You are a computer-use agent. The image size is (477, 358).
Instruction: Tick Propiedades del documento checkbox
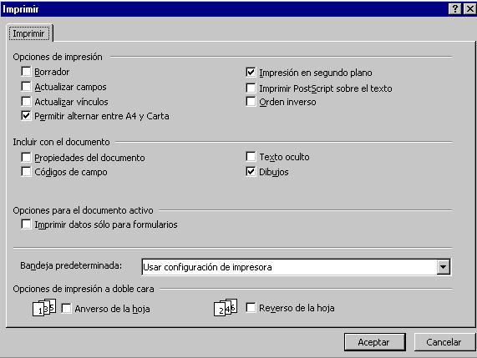(x=26, y=157)
